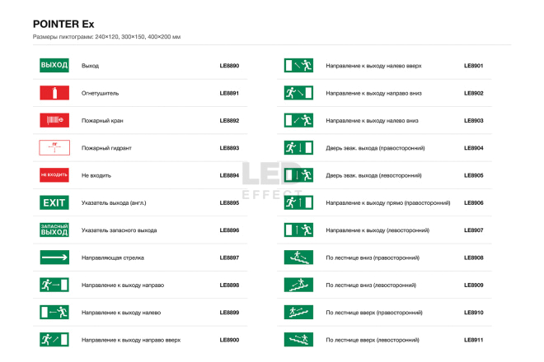The image size is (544, 362).
Task: Select the white fire hydrant pictogram
Action: point(54,147)
